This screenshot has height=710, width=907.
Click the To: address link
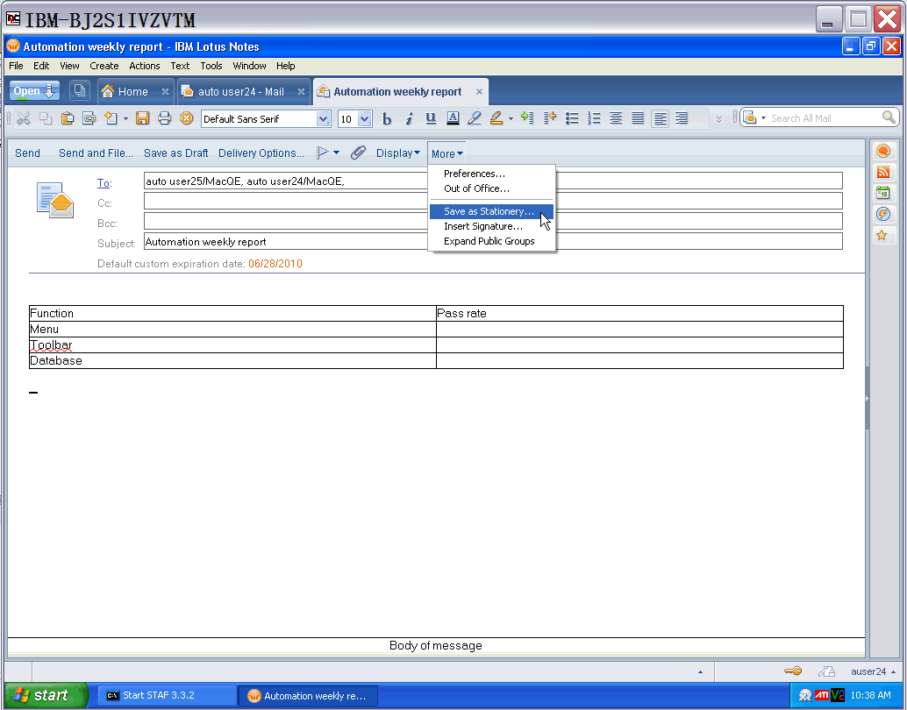pos(104,183)
